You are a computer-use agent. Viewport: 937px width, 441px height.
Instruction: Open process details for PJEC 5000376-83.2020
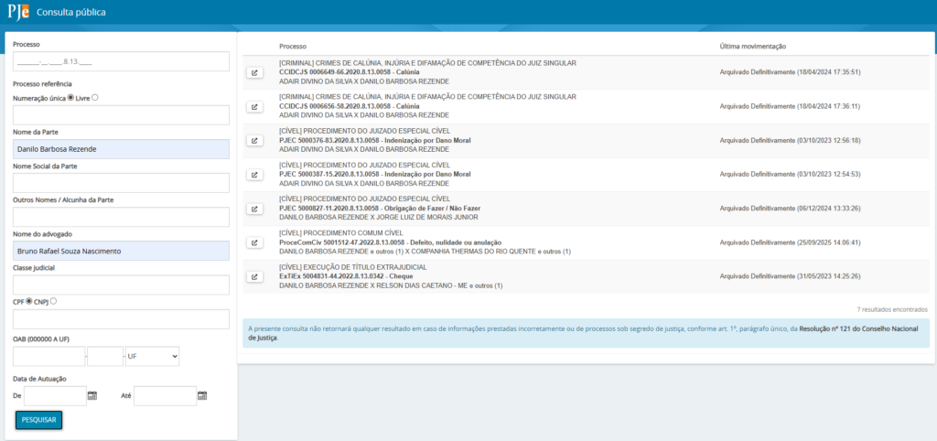point(254,140)
